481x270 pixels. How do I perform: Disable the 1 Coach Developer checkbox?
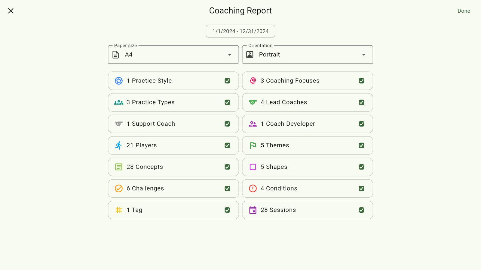(x=362, y=124)
